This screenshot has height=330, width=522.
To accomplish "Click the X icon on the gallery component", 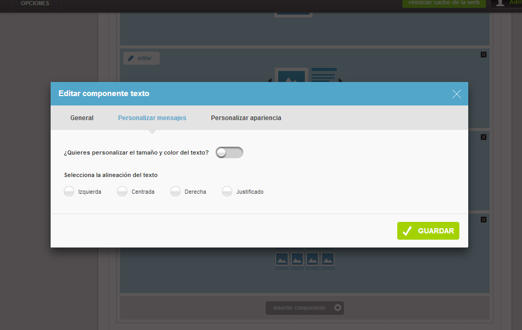I will coord(483,219).
